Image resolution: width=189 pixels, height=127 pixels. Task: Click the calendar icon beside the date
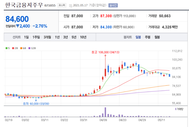(x=71, y=6)
